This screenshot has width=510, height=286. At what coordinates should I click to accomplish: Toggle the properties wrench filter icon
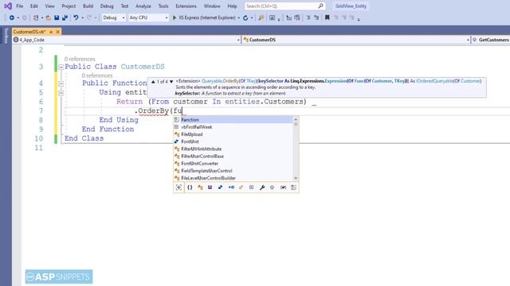point(262,187)
